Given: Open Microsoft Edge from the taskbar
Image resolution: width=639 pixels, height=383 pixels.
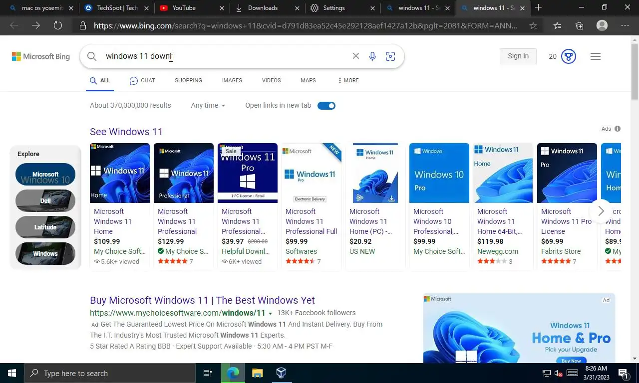Looking at the screenshot, I should coord(233,373).
